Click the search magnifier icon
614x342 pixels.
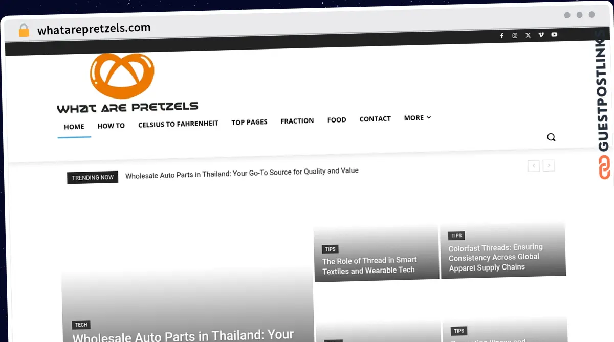[x=551, y=137]
